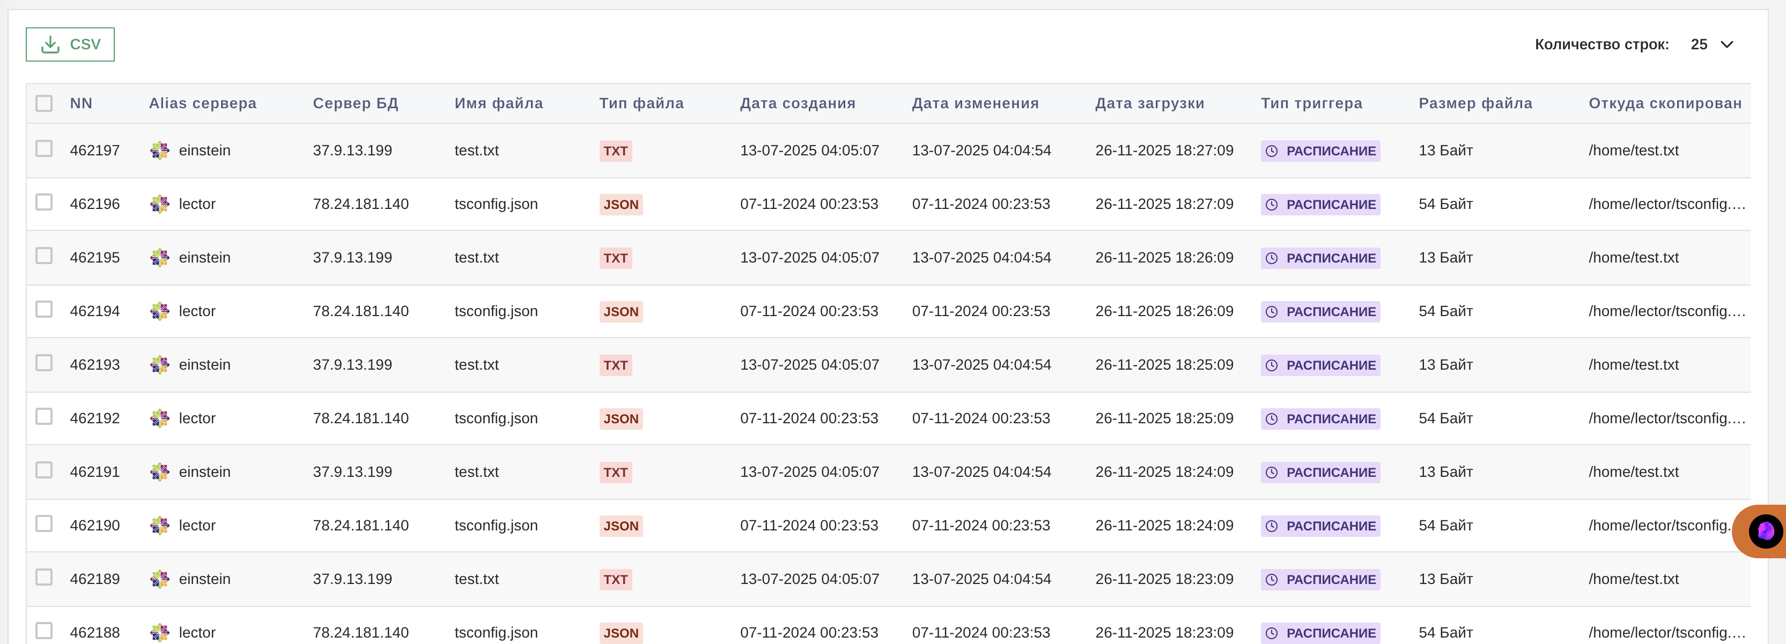This screenshot has width=1786, height=644.
Task: Check the checkbox for row 462194
Action: 43,310
